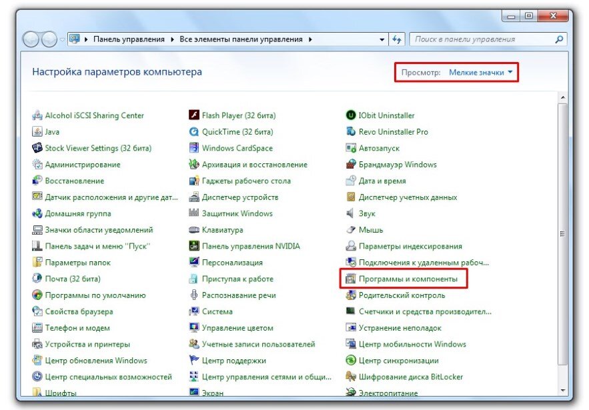Click the refresh button beside address bar
This screenshot has height=410, width=589.
pyautogui.click(x=397, y=39)
